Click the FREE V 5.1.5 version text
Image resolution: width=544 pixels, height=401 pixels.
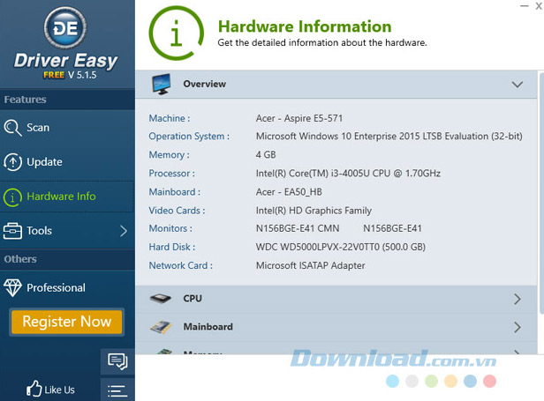(70, 75)
